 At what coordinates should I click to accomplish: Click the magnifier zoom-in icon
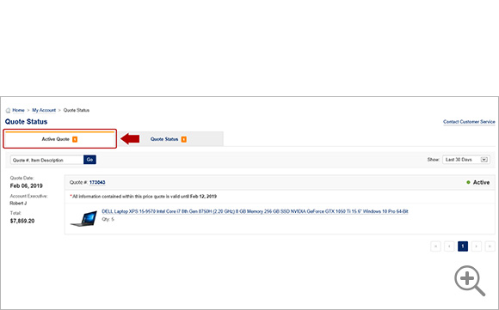[470, 281]
